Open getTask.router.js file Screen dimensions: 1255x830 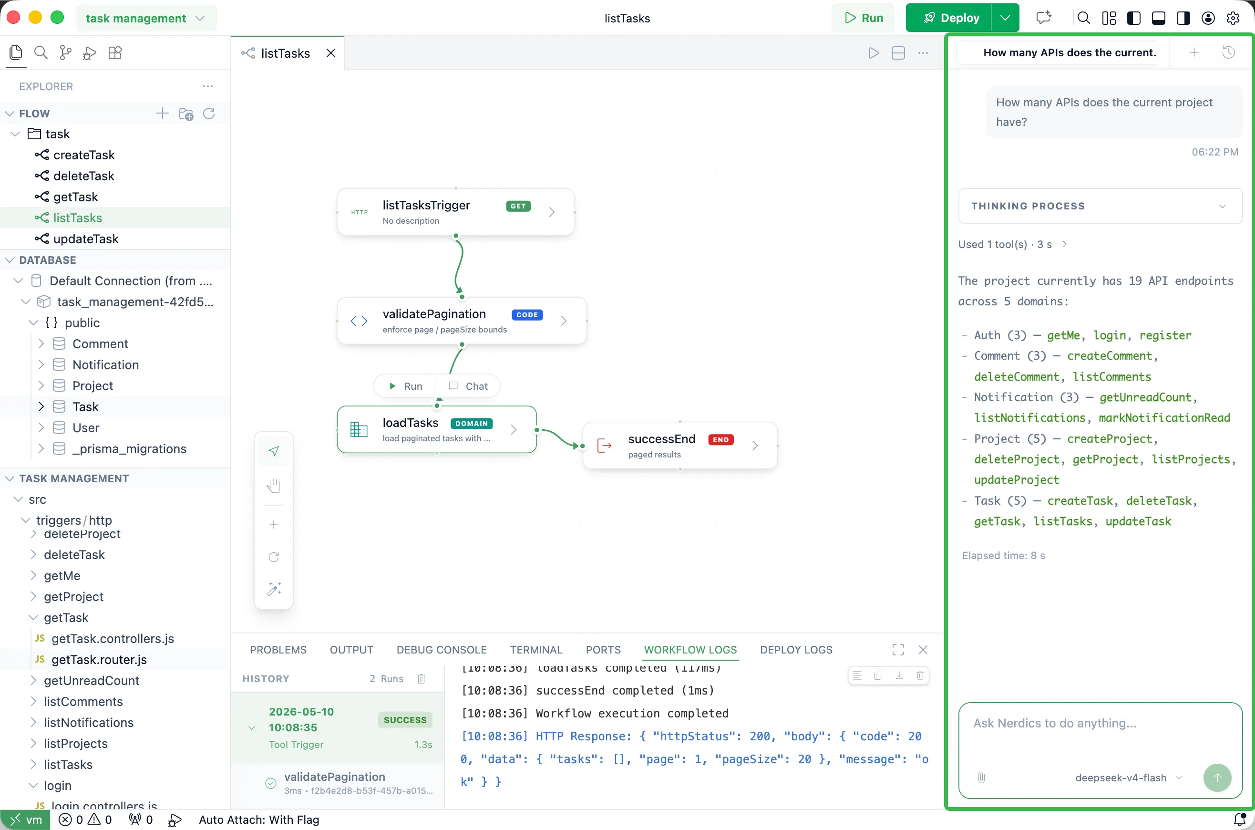click(x=98, y=660)
